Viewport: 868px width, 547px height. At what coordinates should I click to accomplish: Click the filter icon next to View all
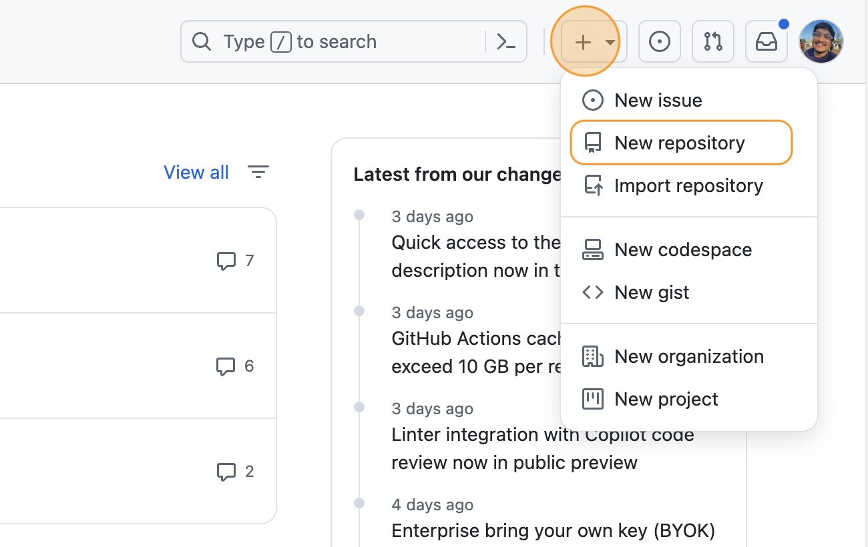259,172
